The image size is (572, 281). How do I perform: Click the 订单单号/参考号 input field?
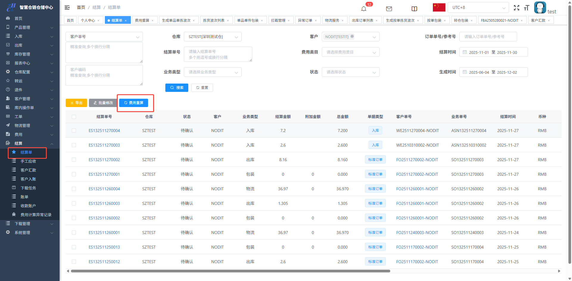(488, 37)
